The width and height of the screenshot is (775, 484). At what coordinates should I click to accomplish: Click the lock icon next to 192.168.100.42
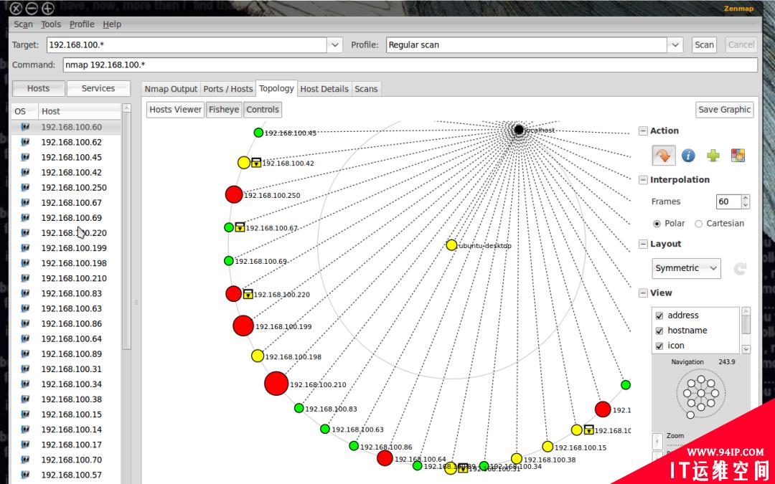click(256, 163)
